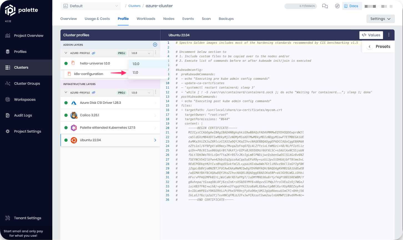Open Project Settings in sidebar
Viewport: 403px width, 240px height.
[x=26, y=131]
